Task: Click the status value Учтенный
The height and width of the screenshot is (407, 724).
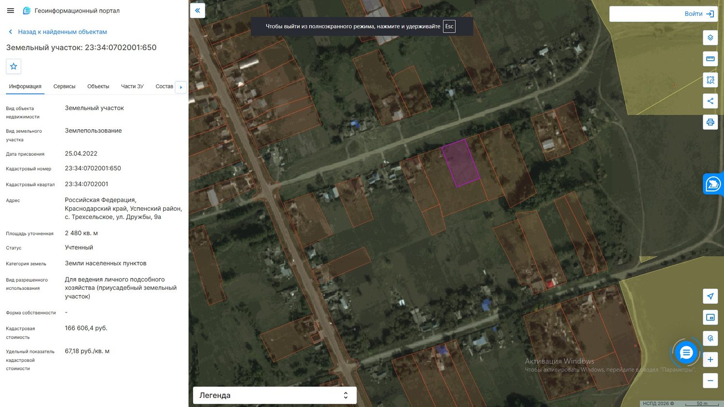Action: [79, 248]
